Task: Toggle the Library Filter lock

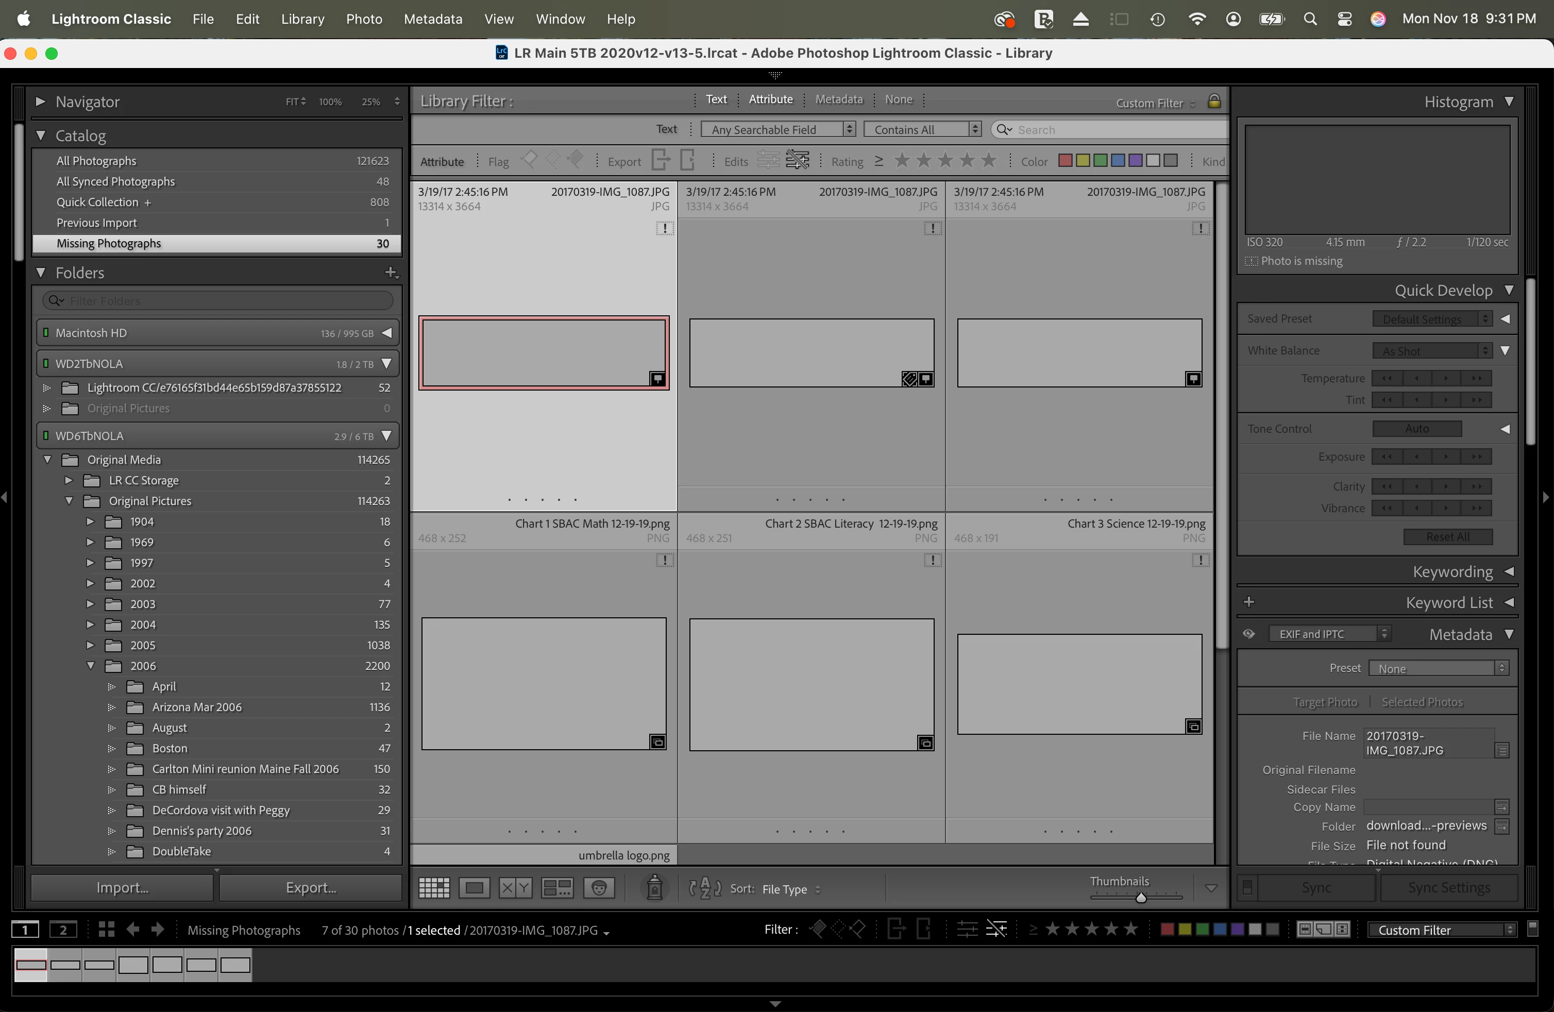Action: point(1214,102)
